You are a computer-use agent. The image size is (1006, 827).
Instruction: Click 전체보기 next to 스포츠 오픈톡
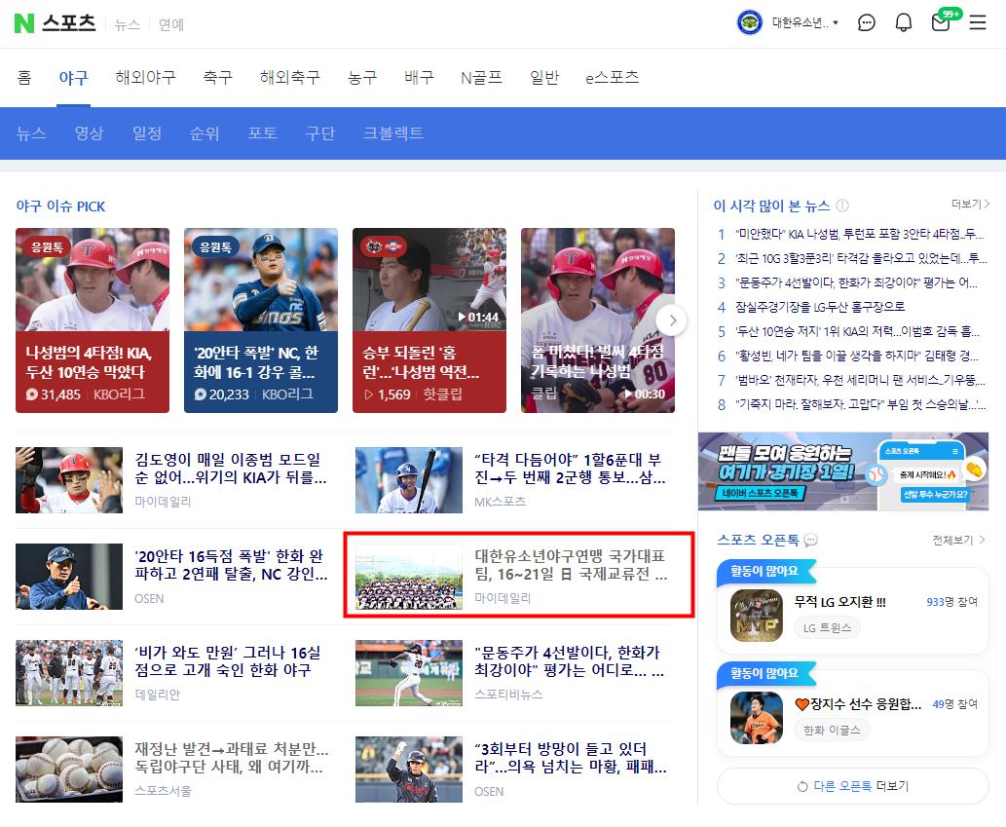click(958, 541)
